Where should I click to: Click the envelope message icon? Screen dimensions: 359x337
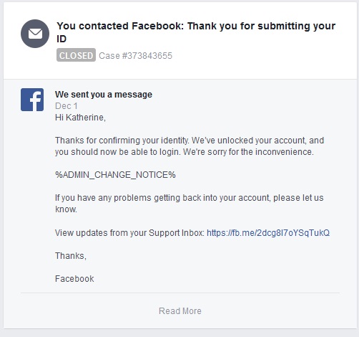(x=35, y=34)
